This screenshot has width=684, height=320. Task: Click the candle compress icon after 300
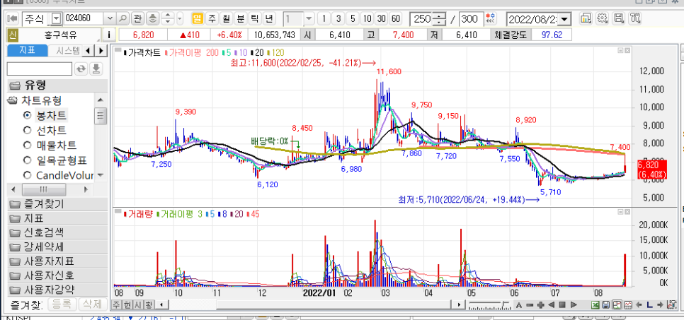pos(491,19)
